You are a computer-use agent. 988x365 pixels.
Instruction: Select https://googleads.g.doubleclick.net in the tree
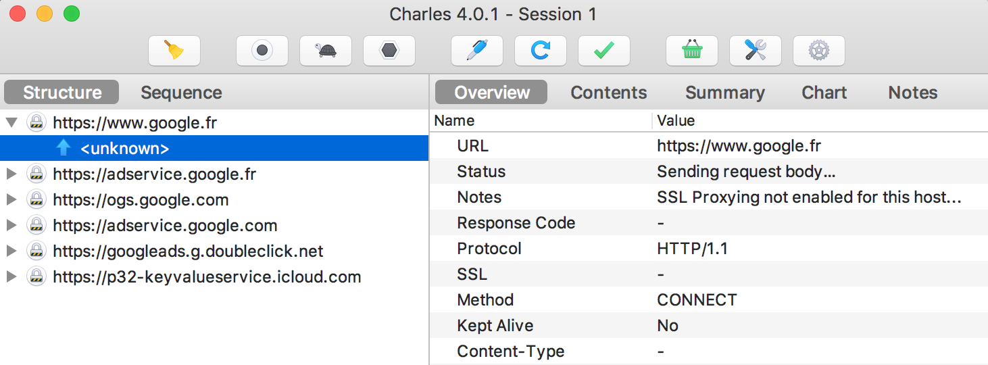(188, 251)
